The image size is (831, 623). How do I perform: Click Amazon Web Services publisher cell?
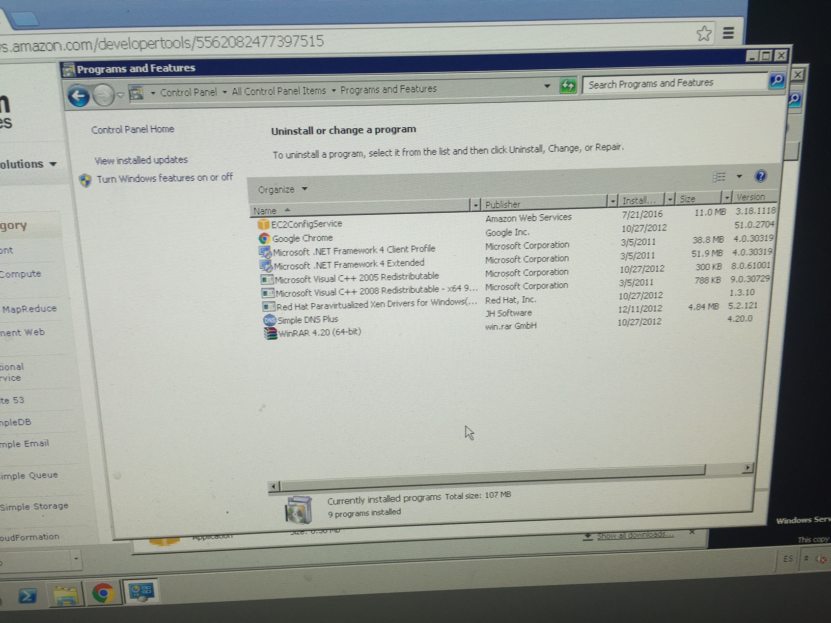[x=528, y=218]
